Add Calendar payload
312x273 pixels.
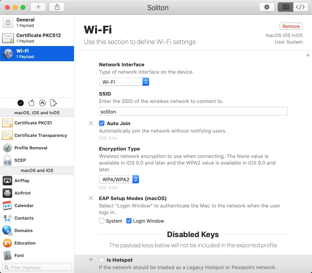point(37,206)
